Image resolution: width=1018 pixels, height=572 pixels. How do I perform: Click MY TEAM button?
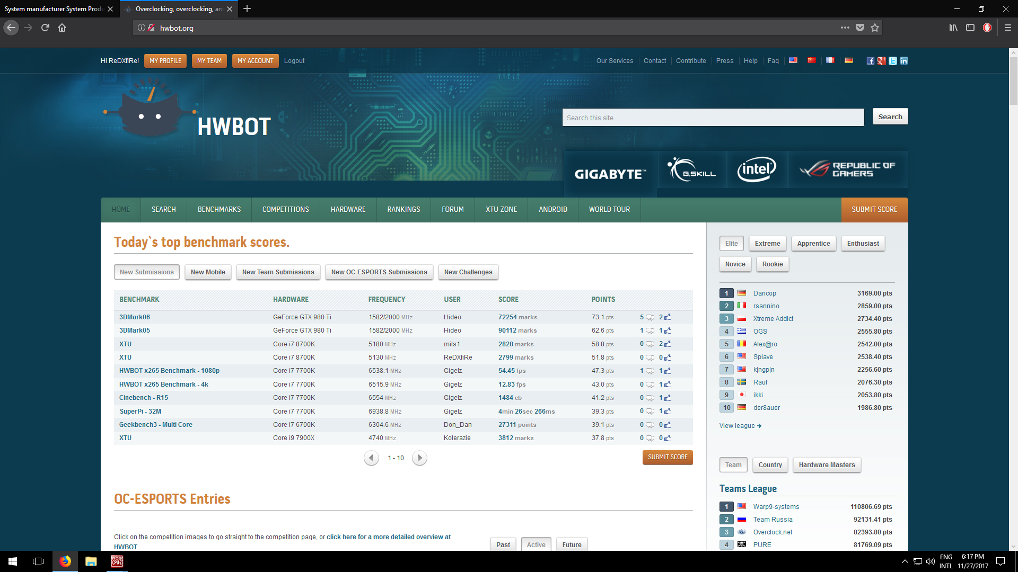point(209,61)
